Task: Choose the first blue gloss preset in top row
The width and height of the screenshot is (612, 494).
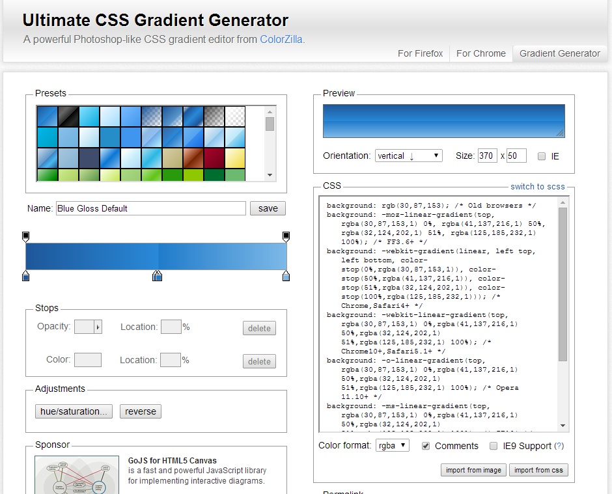Action: 48,117
